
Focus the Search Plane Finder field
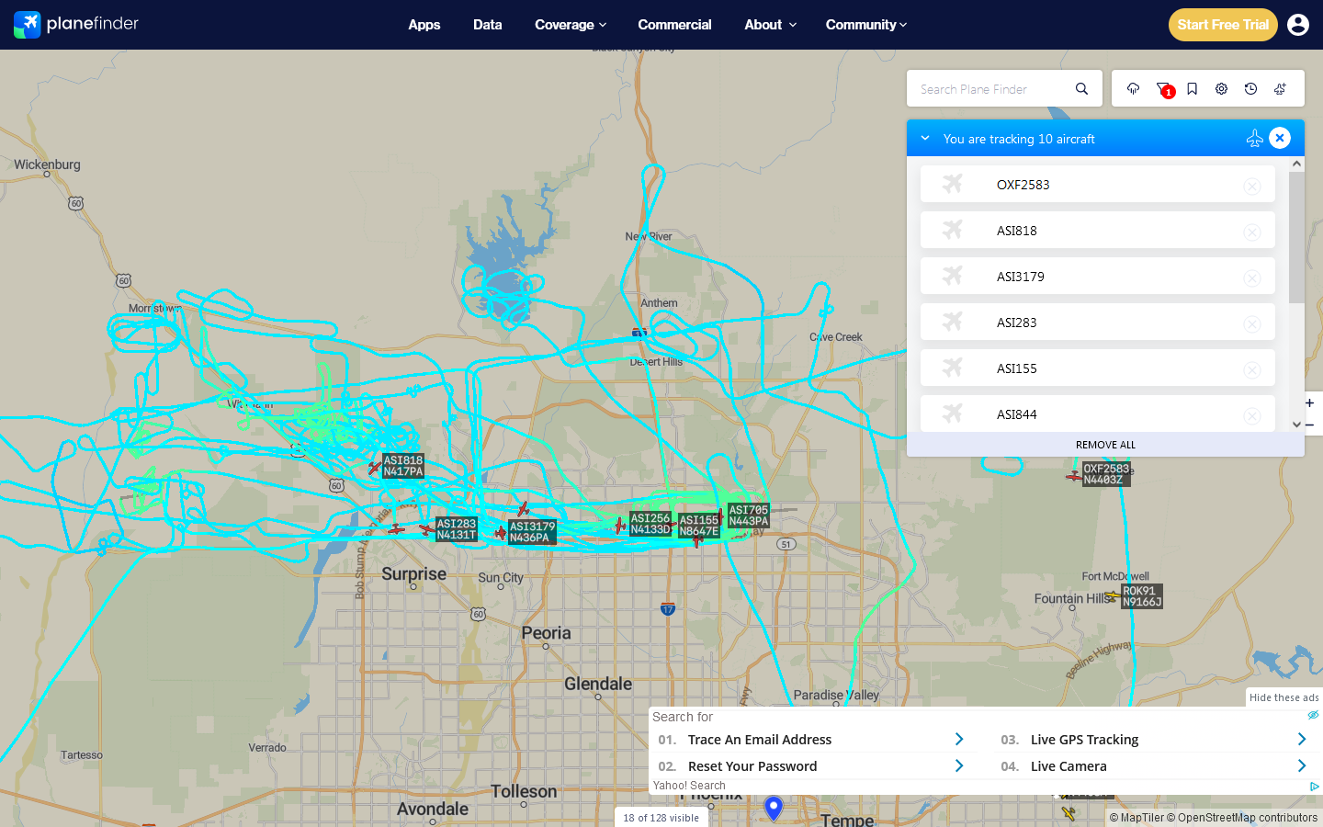(x=992, y=89)
